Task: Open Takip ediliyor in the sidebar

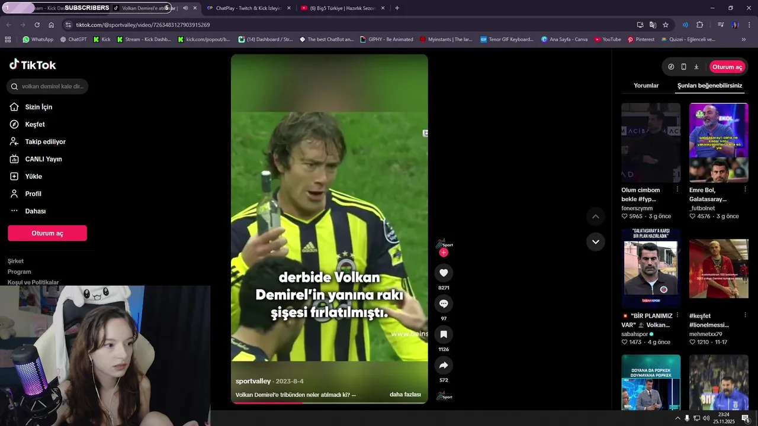Action: point(37,142)
